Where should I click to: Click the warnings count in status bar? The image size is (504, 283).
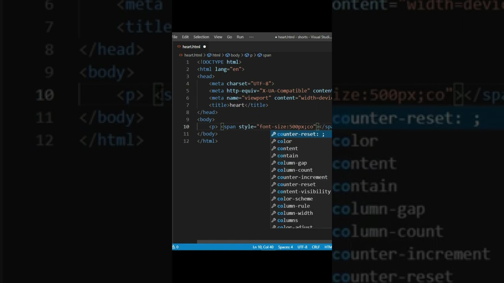tap(176, 247)
